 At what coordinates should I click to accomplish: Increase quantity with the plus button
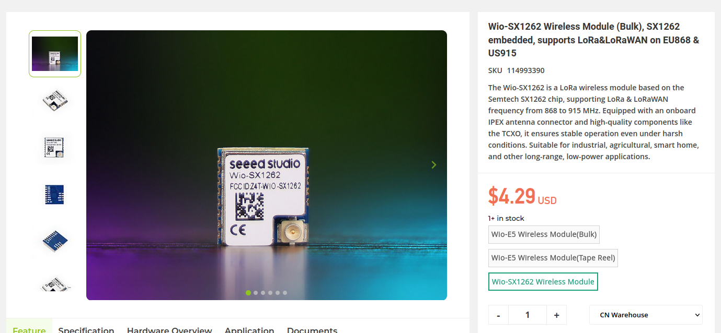557,315
